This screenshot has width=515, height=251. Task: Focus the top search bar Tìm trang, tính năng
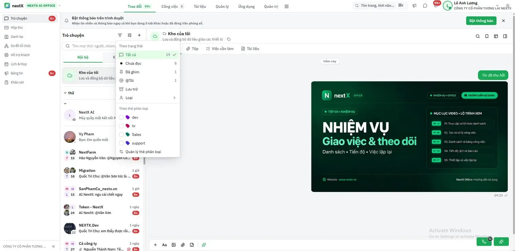click(x=380, y=6)
